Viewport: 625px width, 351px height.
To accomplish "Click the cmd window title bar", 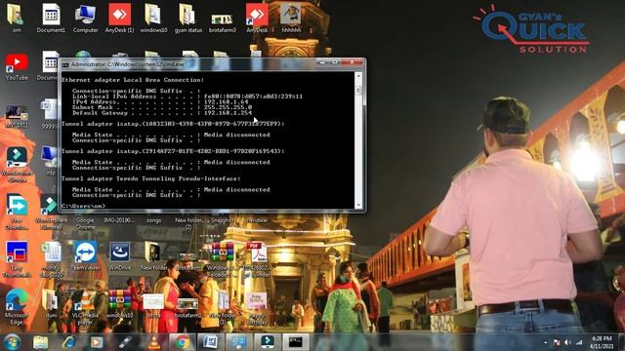I will point(191,64).
